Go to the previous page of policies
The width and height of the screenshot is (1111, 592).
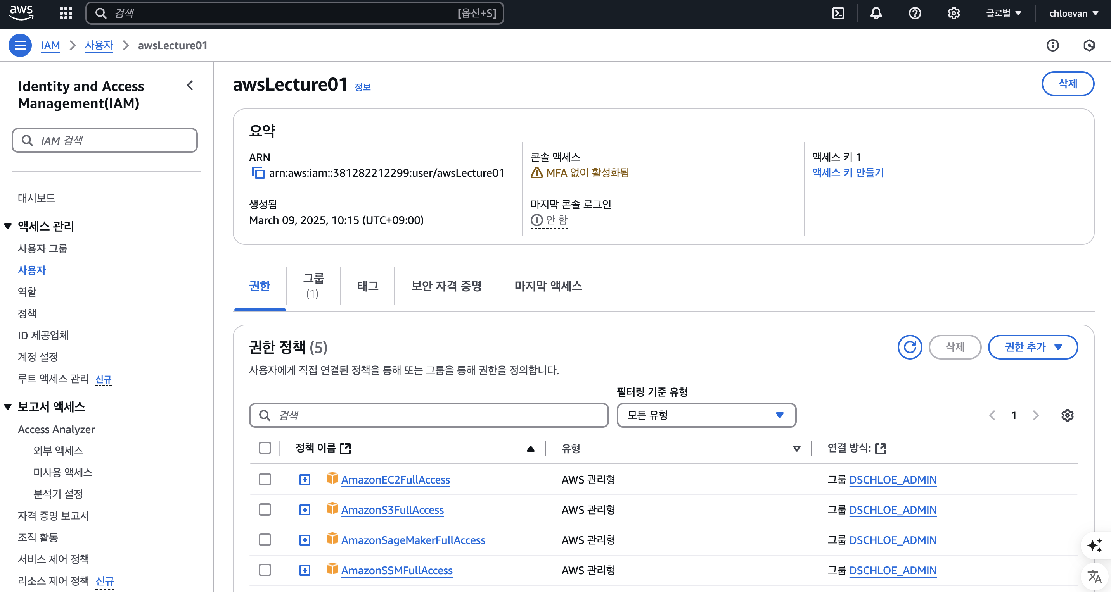click(x=992, y=415)
